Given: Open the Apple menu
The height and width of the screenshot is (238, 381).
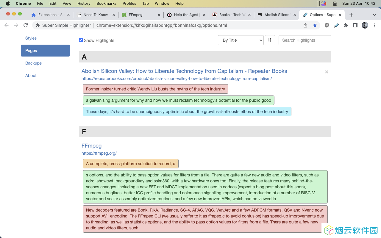Looking at the screenshot, I should point(8,3).
